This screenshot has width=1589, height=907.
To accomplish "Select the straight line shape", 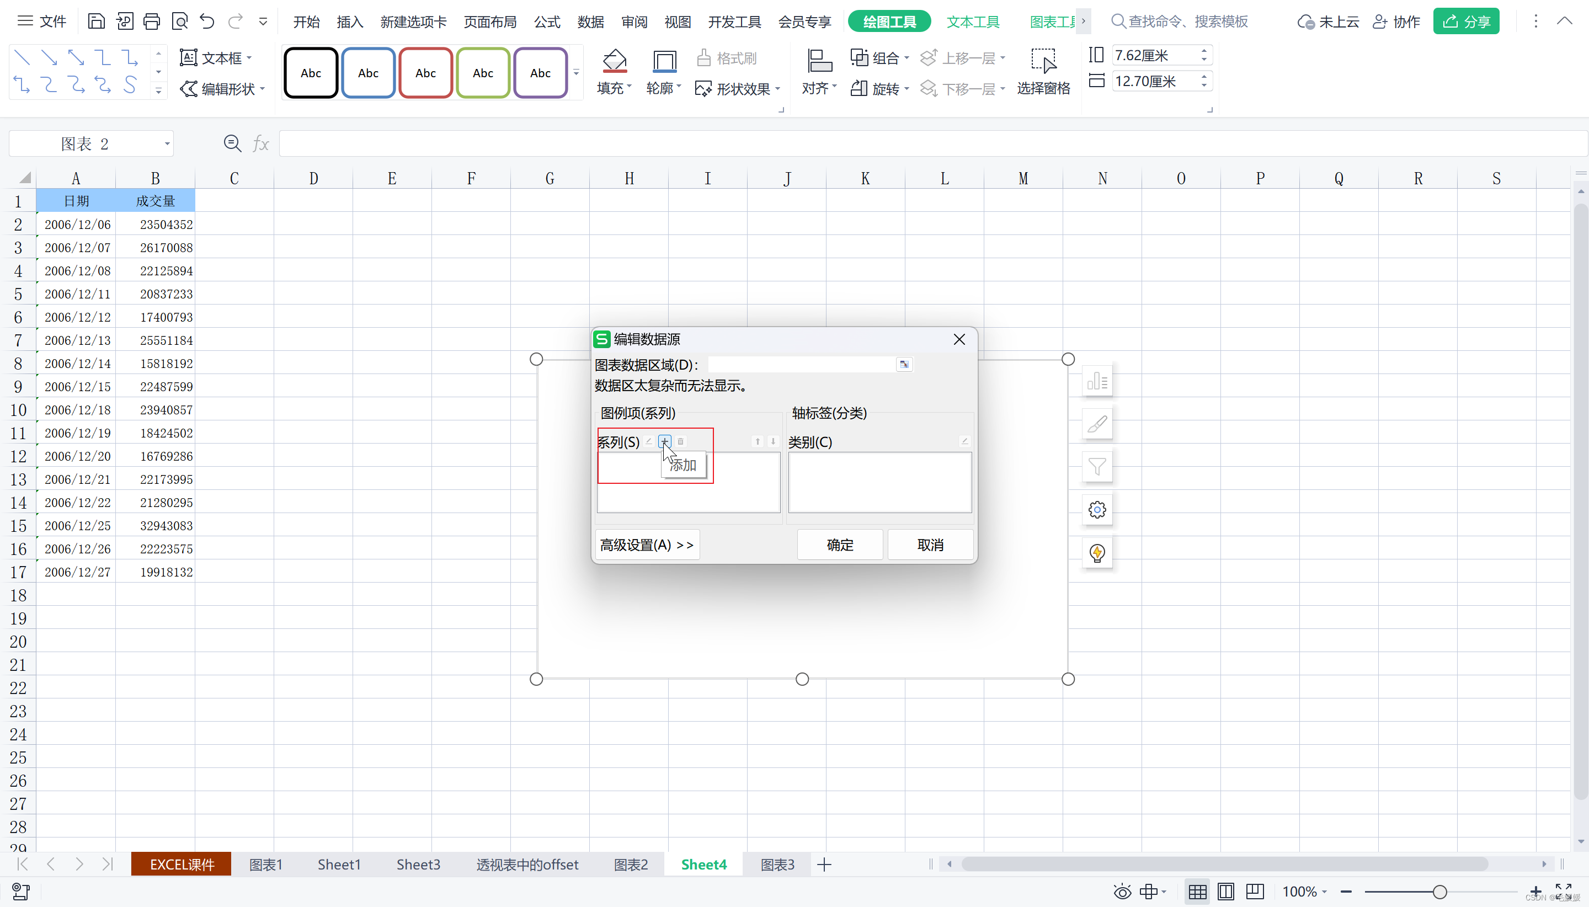I will (22, 58).
